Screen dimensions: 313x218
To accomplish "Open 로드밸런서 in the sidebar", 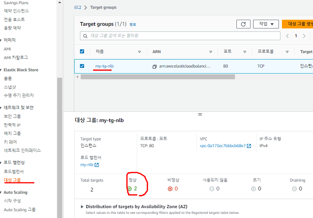I will point(14,171).
